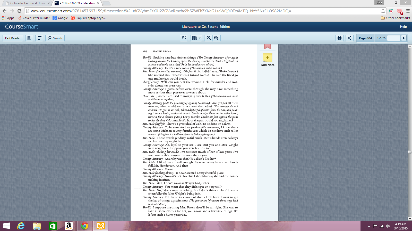
Task: Close the Colorado Technical University tab
Action: coord(49,3)
